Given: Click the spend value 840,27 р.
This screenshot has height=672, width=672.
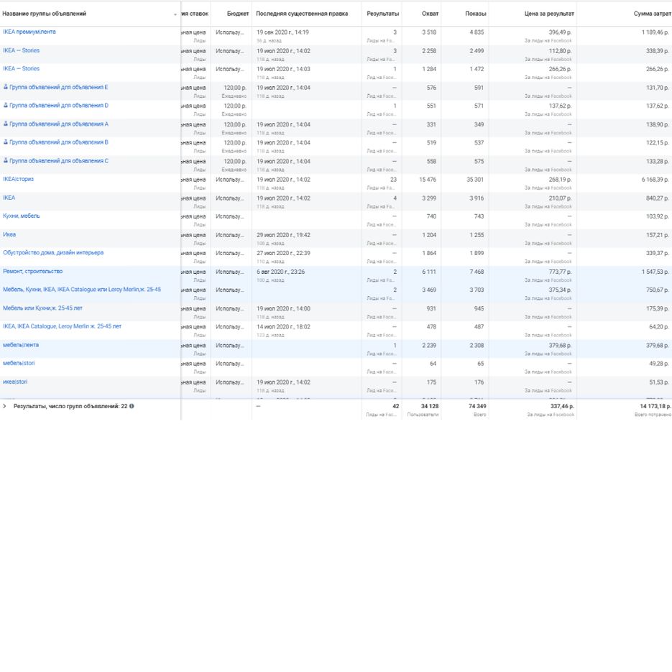Looking at the screenshot, I should (658, 198).
